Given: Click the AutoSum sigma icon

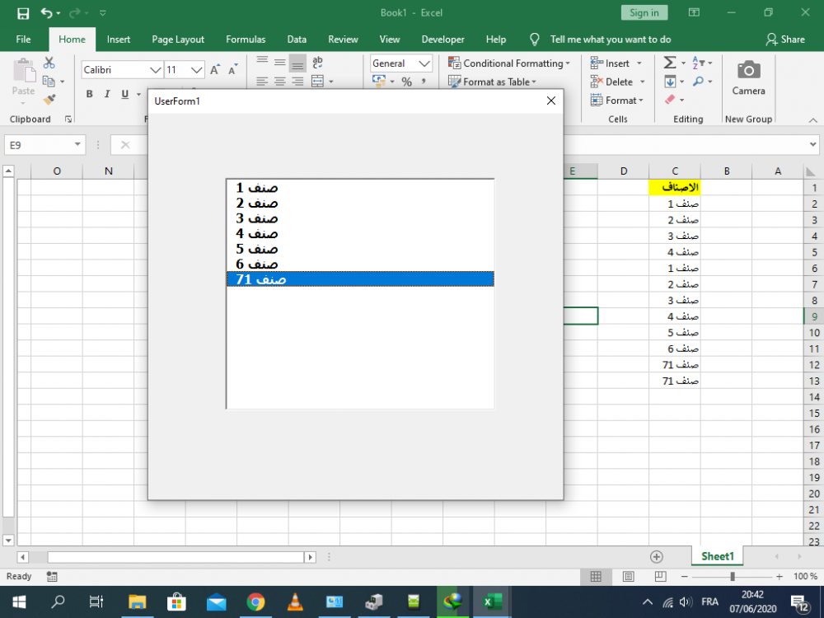Looking at the screenshot, I should click(670, 63).
